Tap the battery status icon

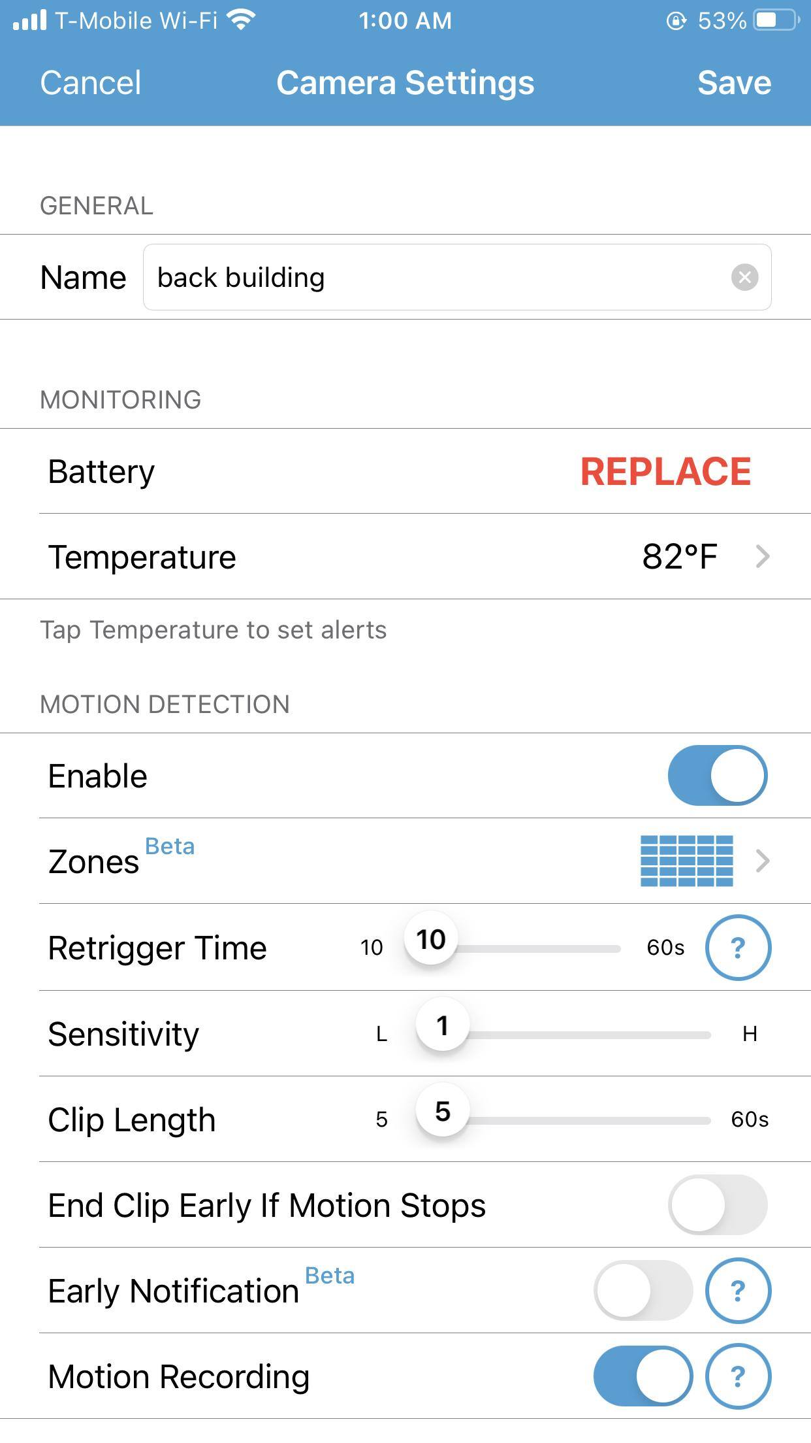tap(776, 20)
